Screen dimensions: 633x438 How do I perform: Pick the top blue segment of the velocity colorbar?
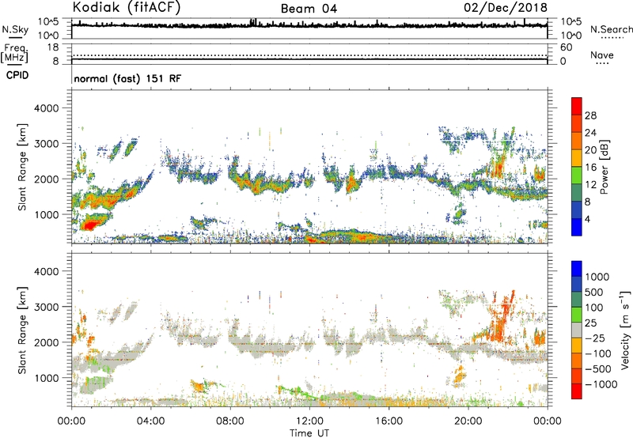coord(577,269)
